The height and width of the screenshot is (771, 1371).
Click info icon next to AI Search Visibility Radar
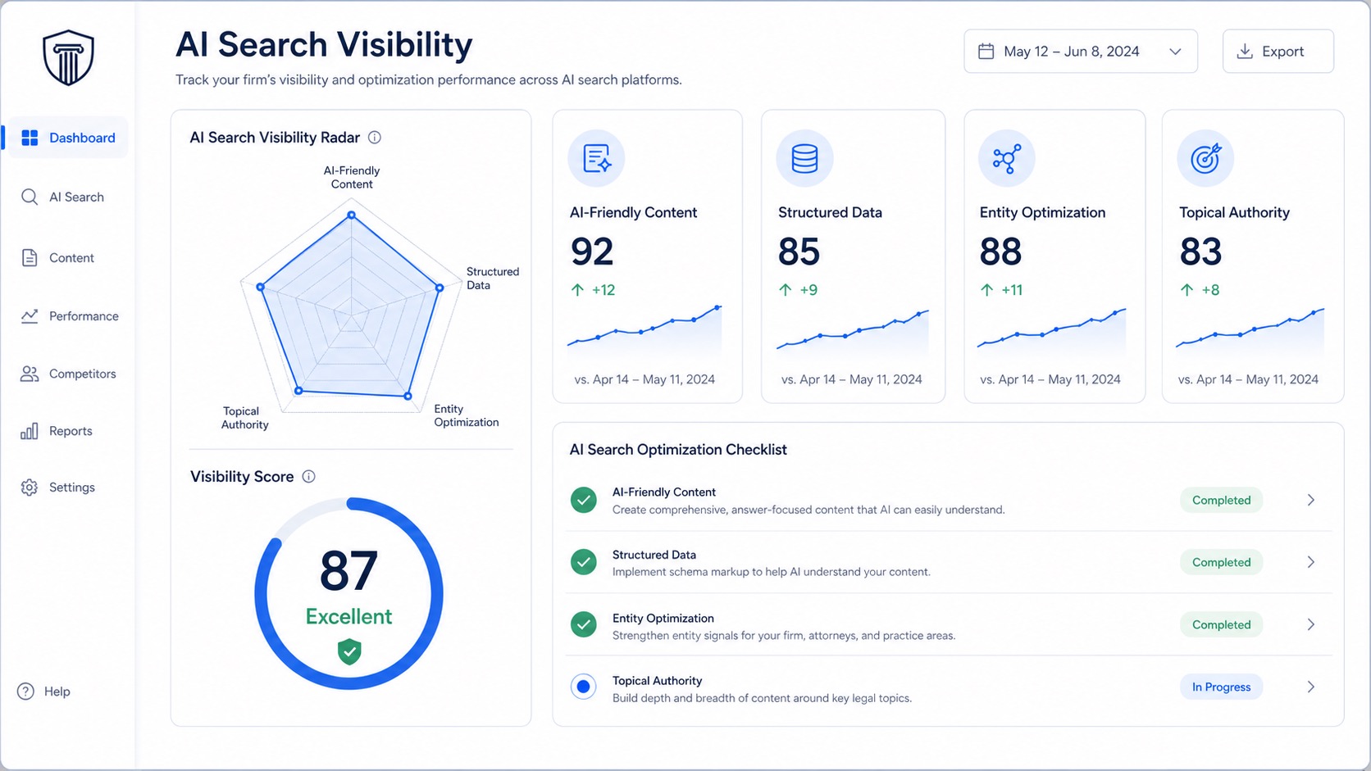click(375, 138)
